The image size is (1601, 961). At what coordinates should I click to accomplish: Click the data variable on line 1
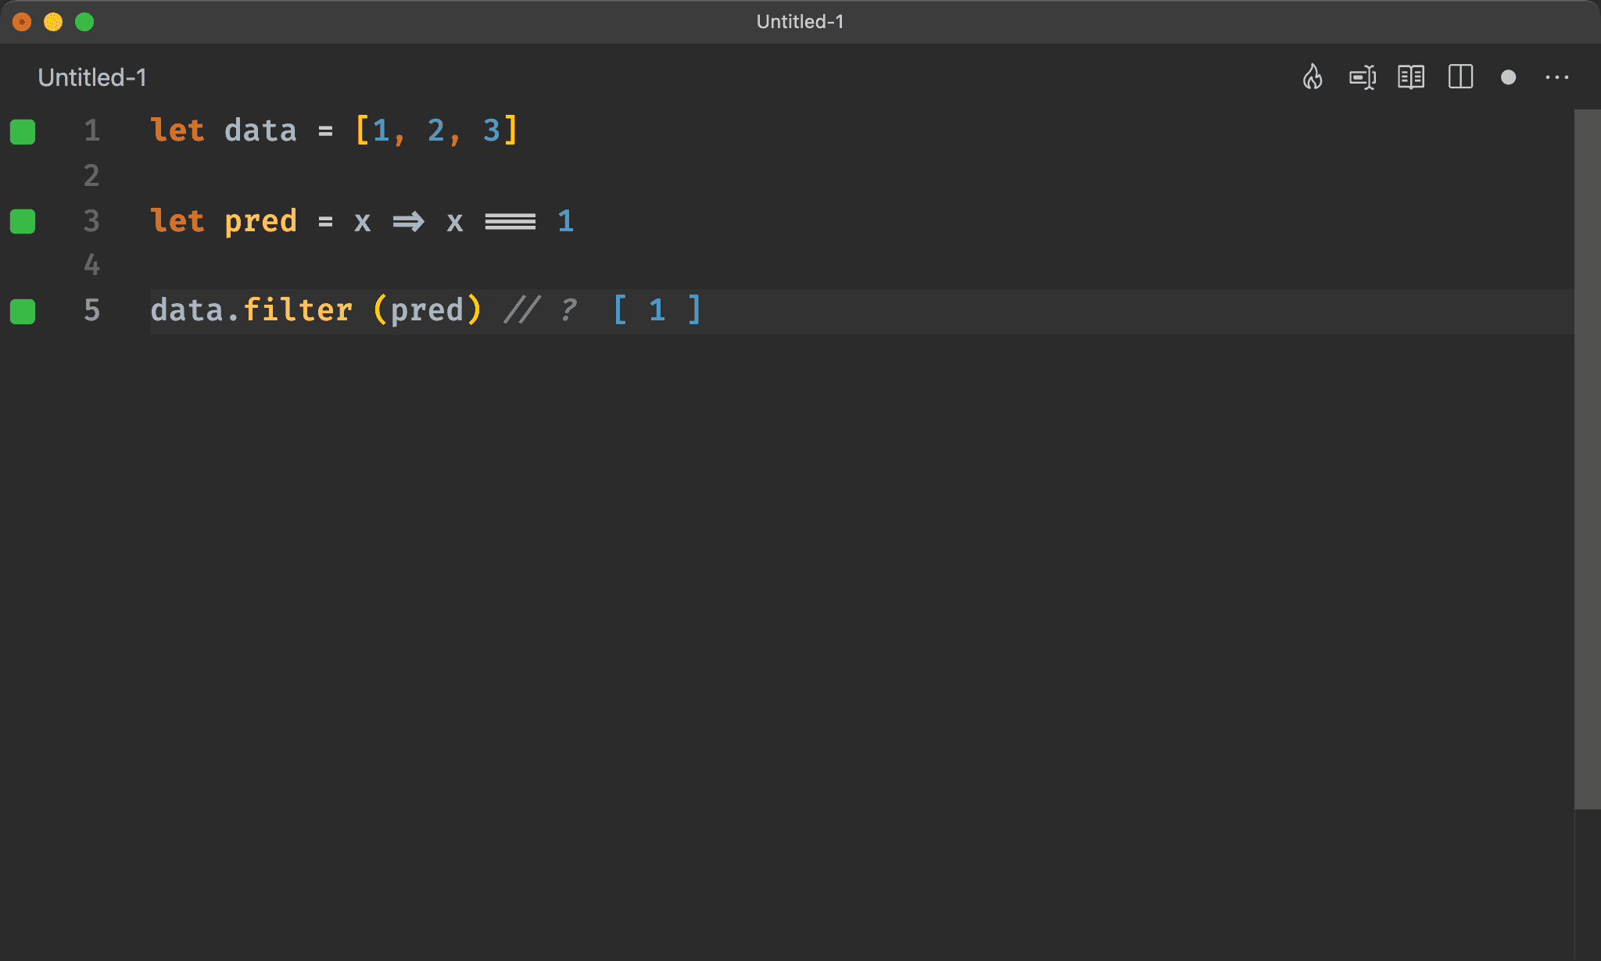click(260, 130)
